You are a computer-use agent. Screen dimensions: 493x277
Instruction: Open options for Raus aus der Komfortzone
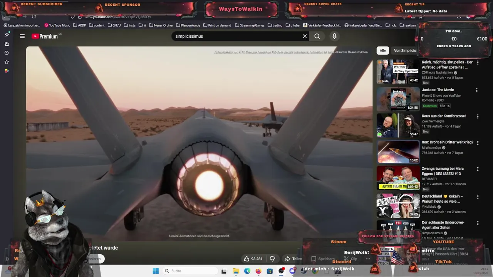(x=478, y=116)
